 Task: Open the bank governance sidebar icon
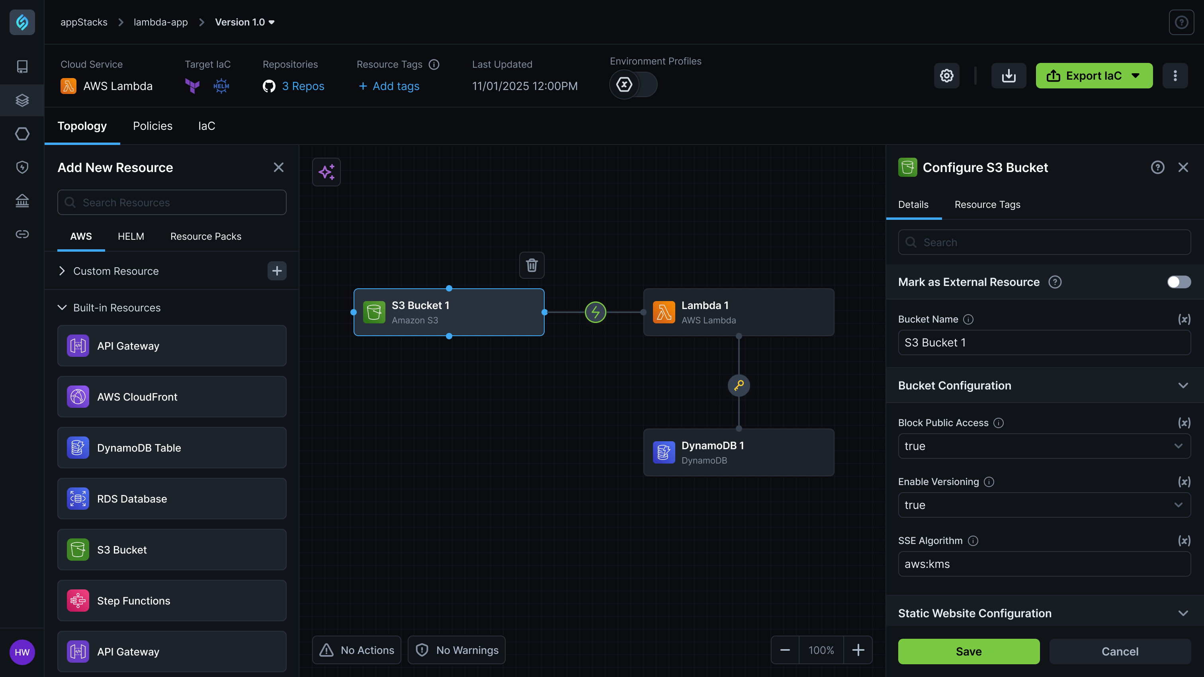(x=22, y=201)
